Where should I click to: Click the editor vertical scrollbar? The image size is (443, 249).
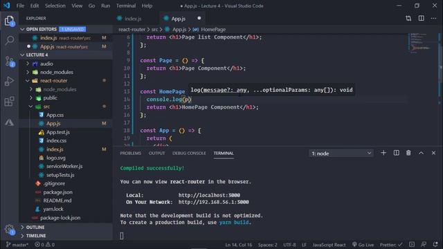point(441,90)
